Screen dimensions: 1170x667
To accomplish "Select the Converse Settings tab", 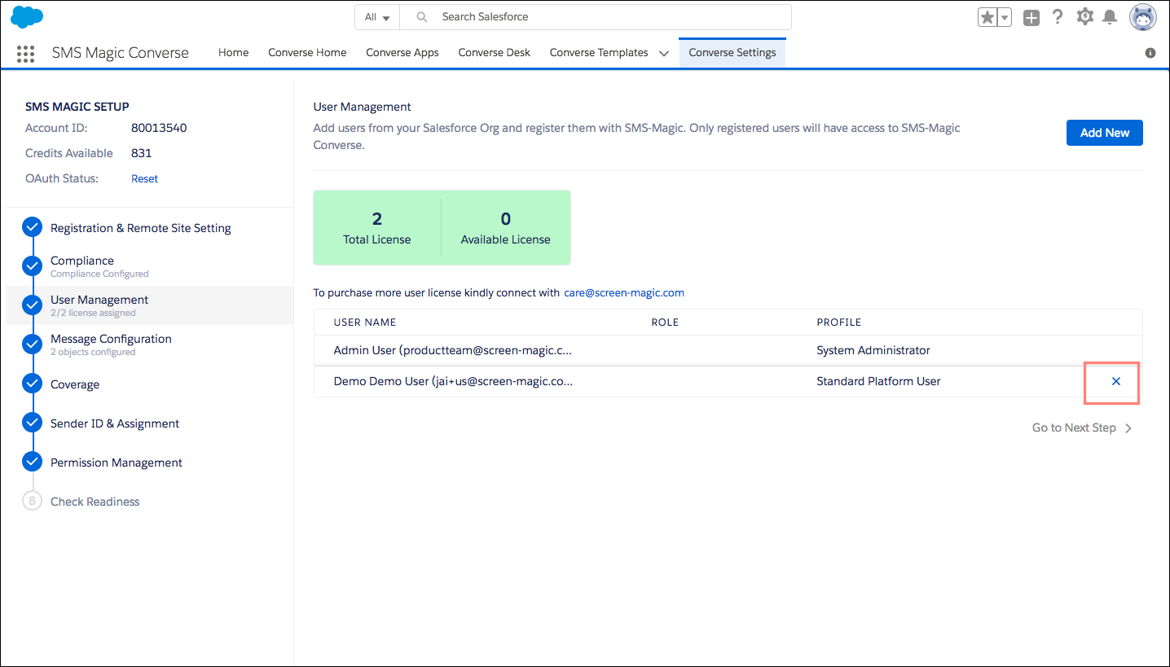I will tap(732, 52).
